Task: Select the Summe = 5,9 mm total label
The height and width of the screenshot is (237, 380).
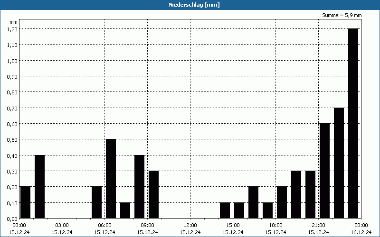Action: [x=342, y=15]
